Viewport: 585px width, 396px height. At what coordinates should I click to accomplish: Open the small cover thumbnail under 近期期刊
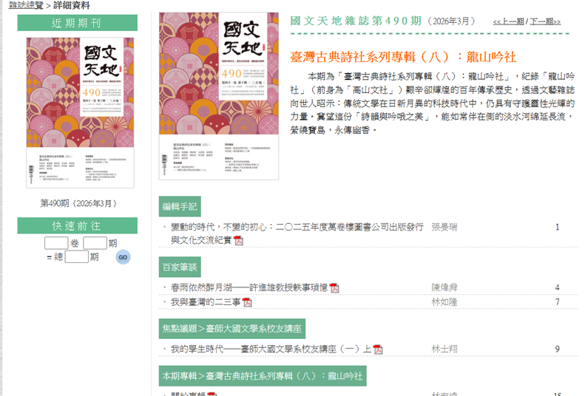(81, 114)
